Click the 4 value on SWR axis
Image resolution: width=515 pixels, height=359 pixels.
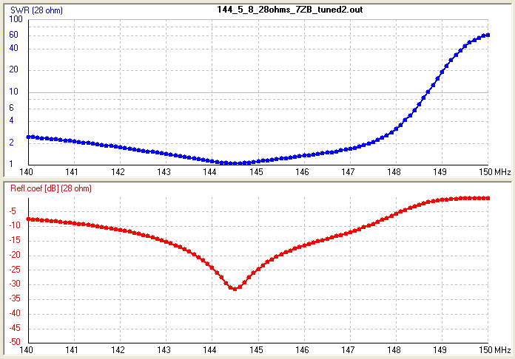pyautogui.click(x=12, y=120)
